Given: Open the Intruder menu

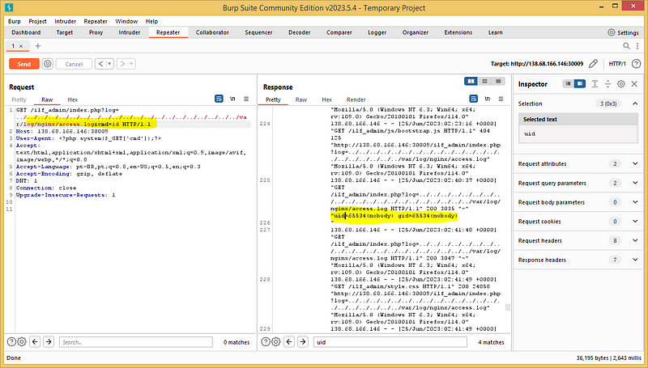Looking at the screenshot, I should (x=66, y=21).
